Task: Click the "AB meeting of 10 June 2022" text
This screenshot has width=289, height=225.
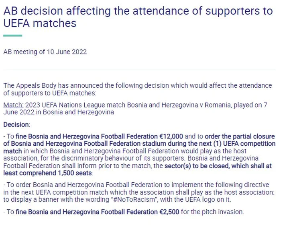Action: coord(45,52)
